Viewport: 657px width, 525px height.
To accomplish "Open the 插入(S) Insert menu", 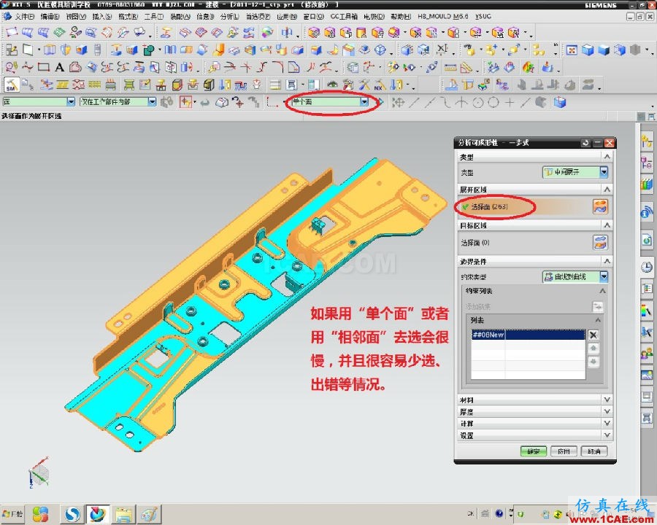I will 101,16.
